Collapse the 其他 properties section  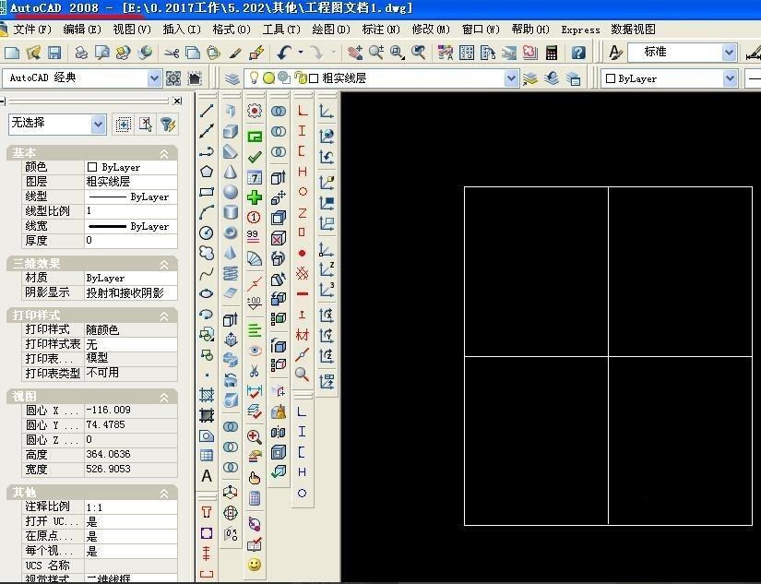[x=164, y=494]
